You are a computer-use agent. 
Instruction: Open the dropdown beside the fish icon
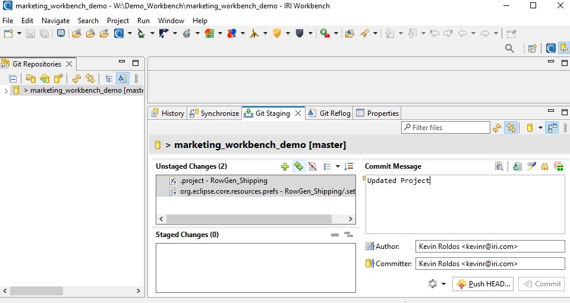[243, 33]
